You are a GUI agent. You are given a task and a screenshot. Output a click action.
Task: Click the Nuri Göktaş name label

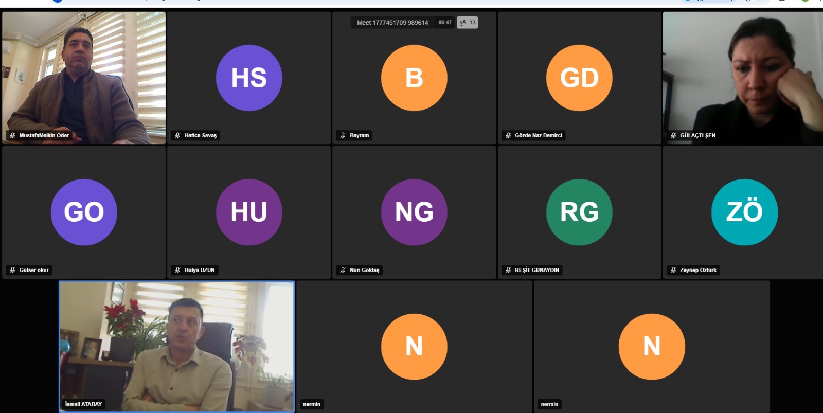(364, 270)
